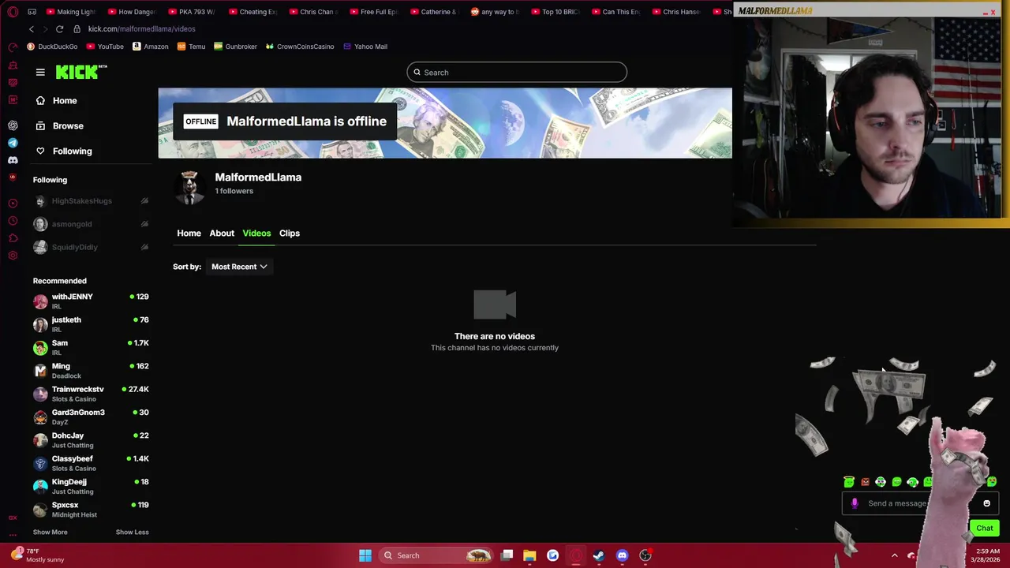Open Steam from the taskbar
Screen dimensions: 1010x568
599,555
